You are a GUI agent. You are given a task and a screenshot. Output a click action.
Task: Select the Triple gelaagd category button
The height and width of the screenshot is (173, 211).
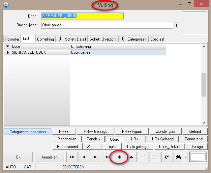coord(137,147)
